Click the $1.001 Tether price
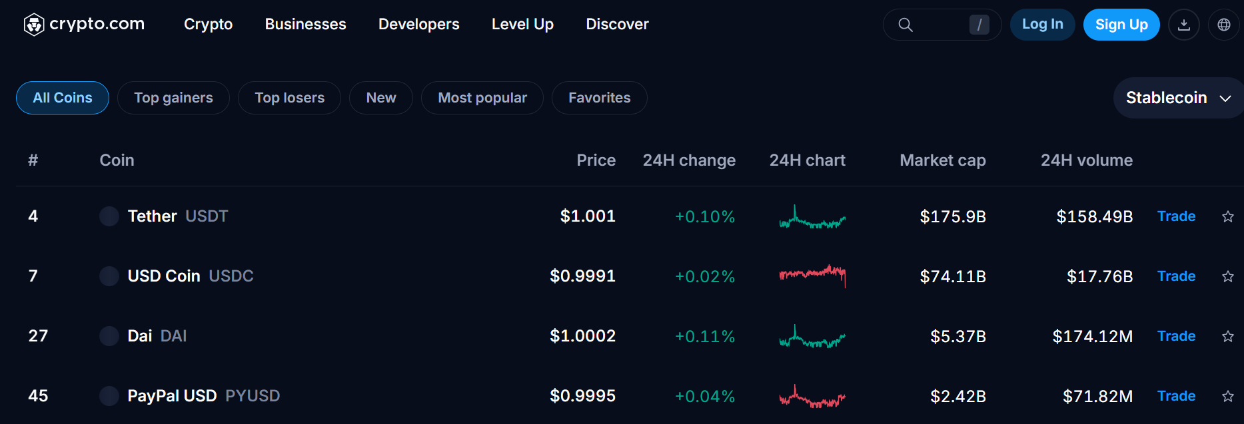Screen dimensions: 1244x424 coord(588,216)
